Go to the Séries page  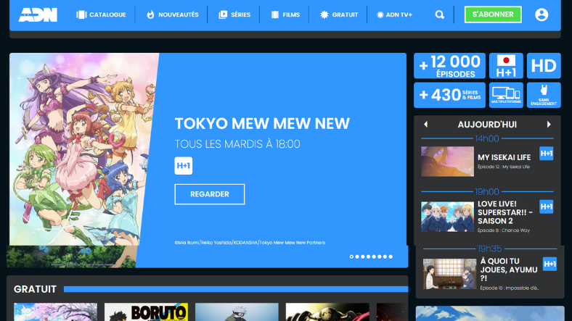pyautogui.click(x=234, y=14)
